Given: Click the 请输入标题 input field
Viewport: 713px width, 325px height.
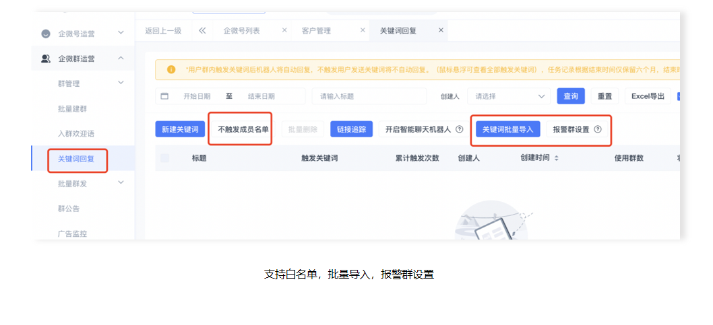Looking at the screenshot, I should 369,96.
